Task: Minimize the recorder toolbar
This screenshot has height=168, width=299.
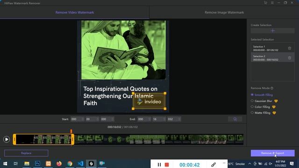Action: click(224, 163)
